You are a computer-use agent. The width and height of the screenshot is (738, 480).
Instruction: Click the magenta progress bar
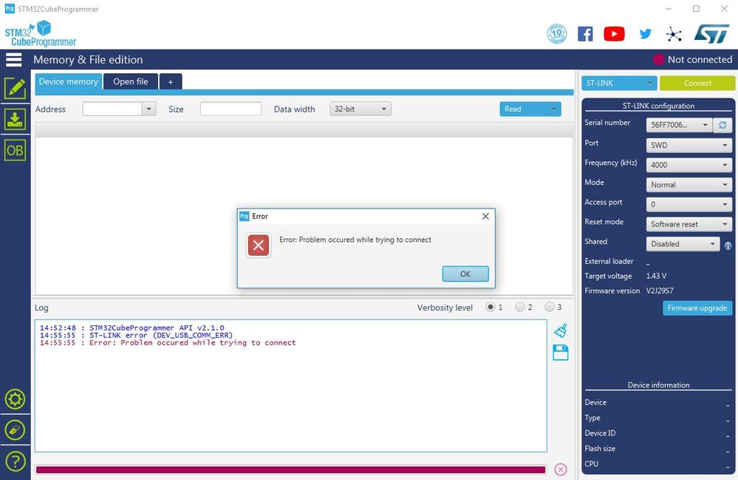(290, 470)
